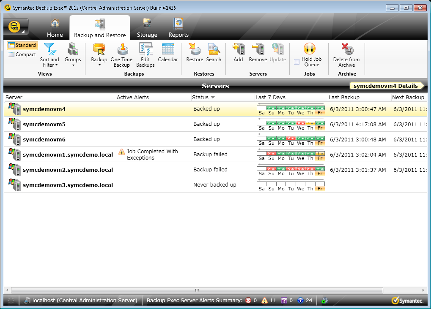Click symcdemovm1 Friday warning backup indicator
Viewport: 431px width, 309px height.
pos(320,153)
